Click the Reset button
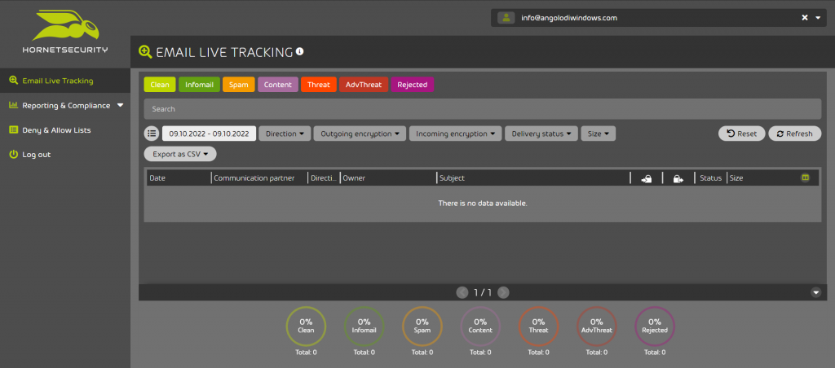Image resolution: width=835 pixels, height=368 pixels. [x=742, y=134]
